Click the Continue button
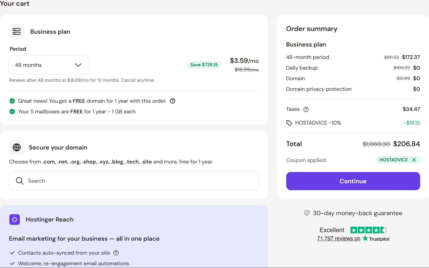 click(353, 181)
